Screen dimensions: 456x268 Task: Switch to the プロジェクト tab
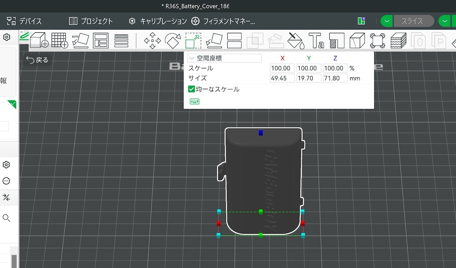(x=91, y=21)
